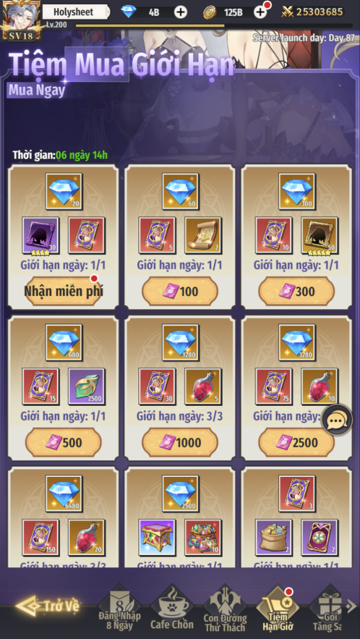This screenshot has width=360, height=639.
Task: Inspect the purple 4-star hero shard with 30 count
Action: [40, 235]
